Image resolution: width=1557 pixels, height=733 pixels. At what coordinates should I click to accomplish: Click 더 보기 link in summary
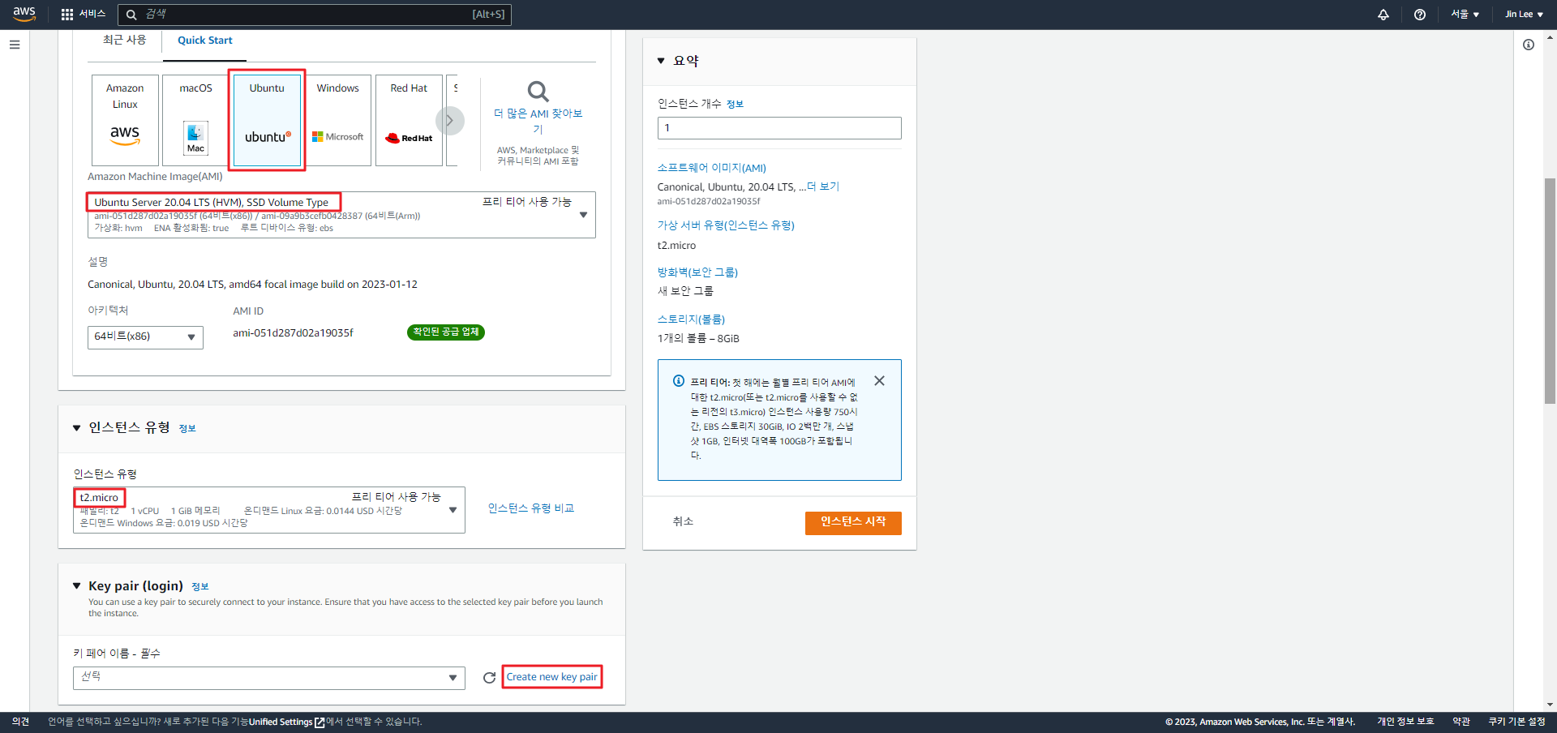823,186
